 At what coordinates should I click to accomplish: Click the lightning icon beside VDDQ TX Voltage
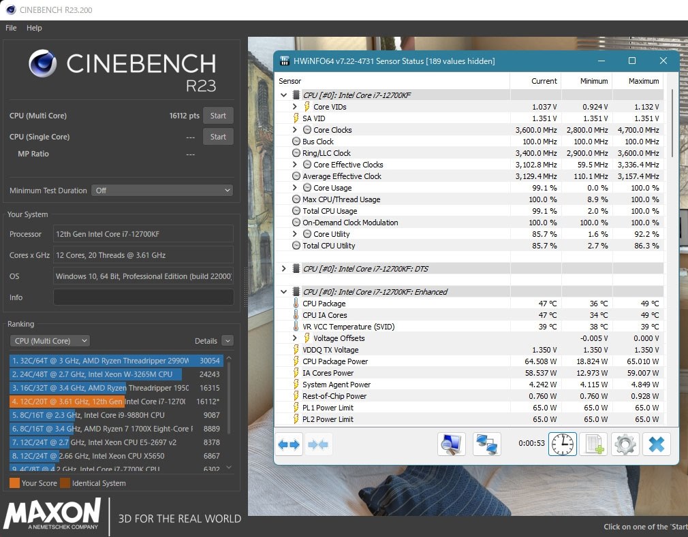pyautogui.click(x=296, y=350)
